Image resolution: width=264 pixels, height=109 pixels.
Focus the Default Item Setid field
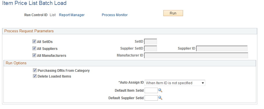tap(151, 91)
